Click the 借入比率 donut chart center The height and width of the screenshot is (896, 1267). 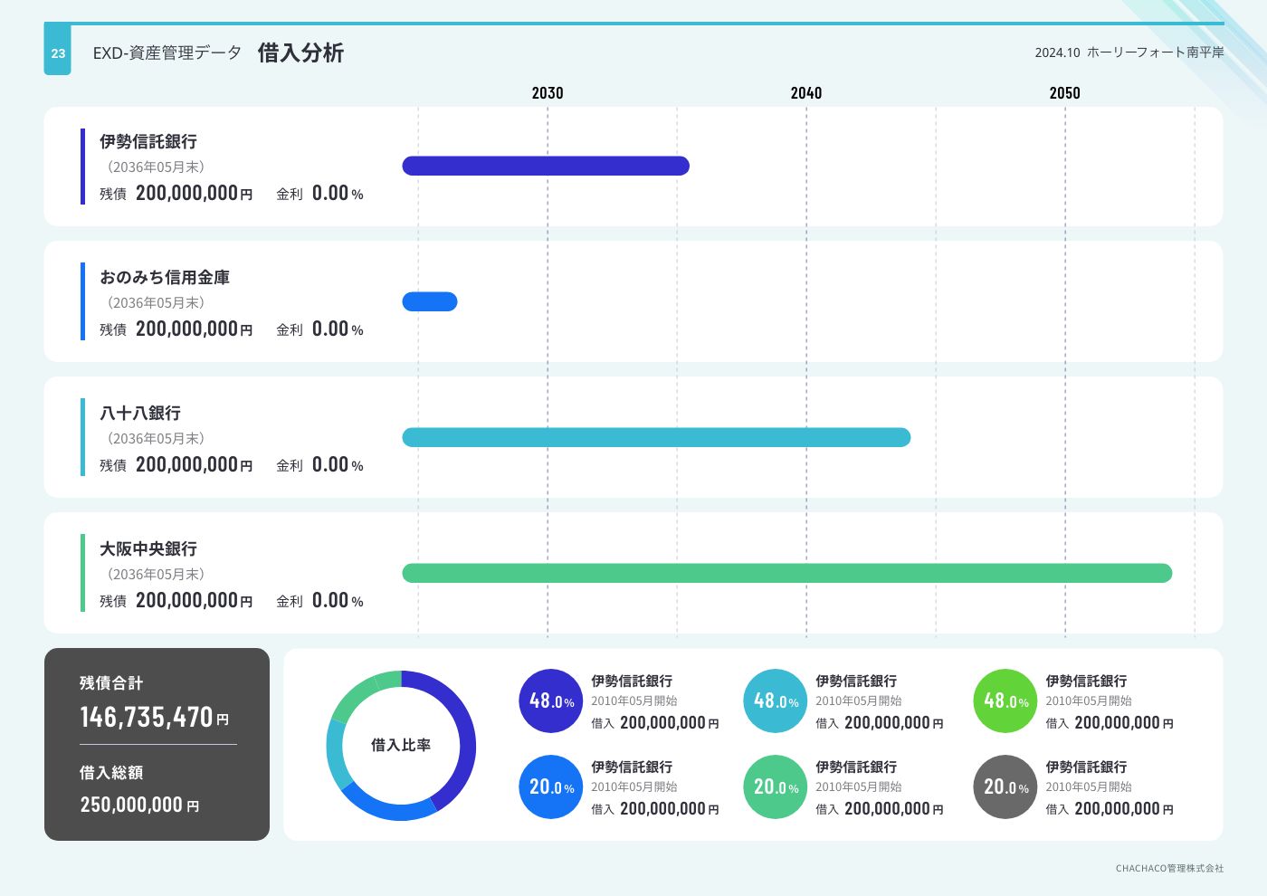click(401, 745)
